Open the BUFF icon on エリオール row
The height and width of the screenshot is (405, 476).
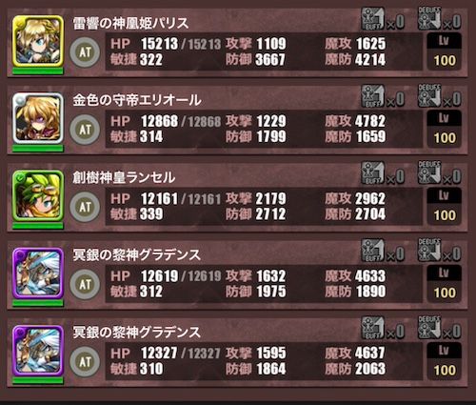(373, 96)
